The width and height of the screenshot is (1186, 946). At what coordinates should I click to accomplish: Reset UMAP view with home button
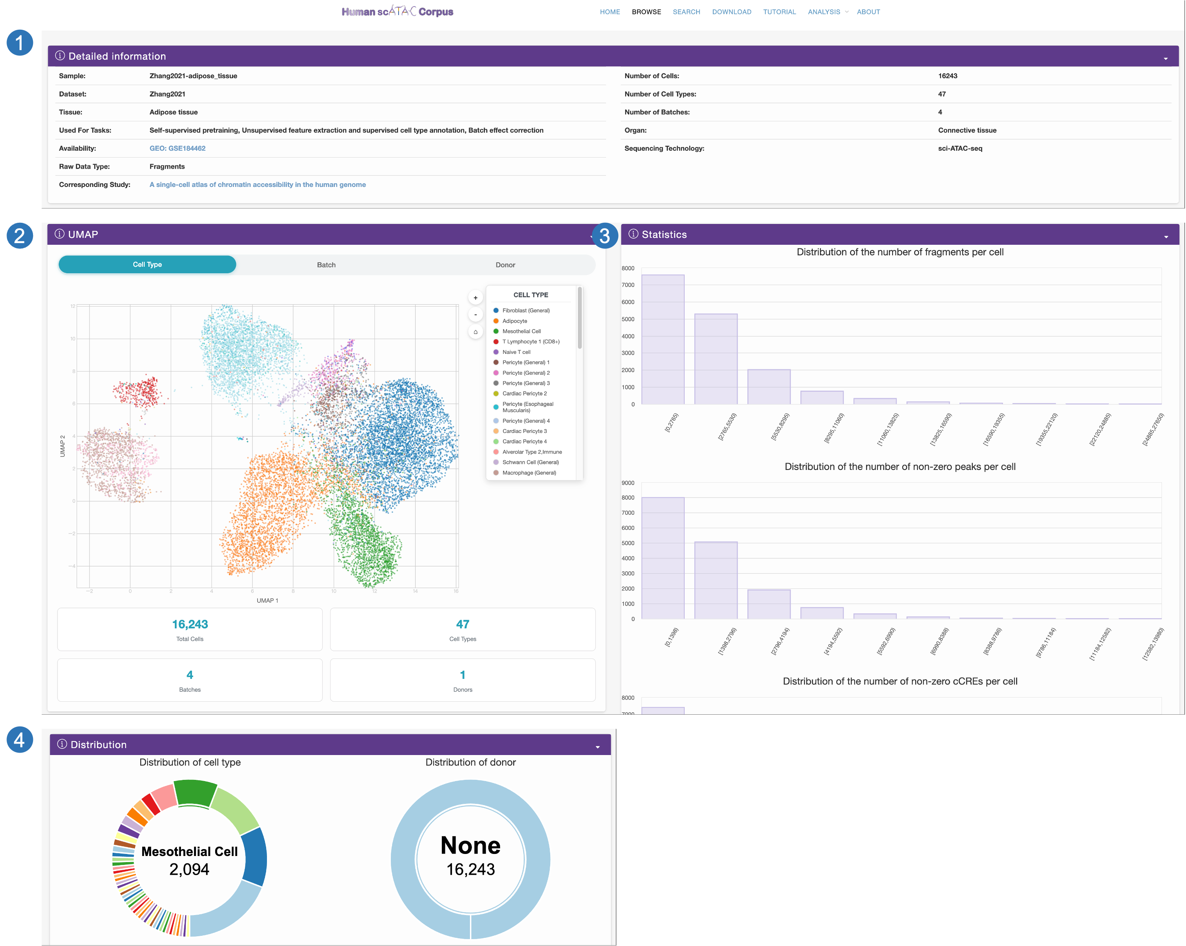475,332
